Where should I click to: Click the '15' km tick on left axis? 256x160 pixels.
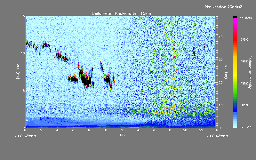23,16
